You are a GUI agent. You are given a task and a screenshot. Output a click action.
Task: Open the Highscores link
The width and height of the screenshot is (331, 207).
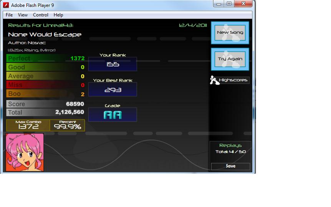233,80
